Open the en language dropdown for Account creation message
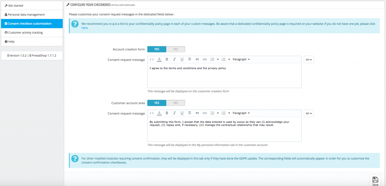386x186 pixels. coord(309,59)
